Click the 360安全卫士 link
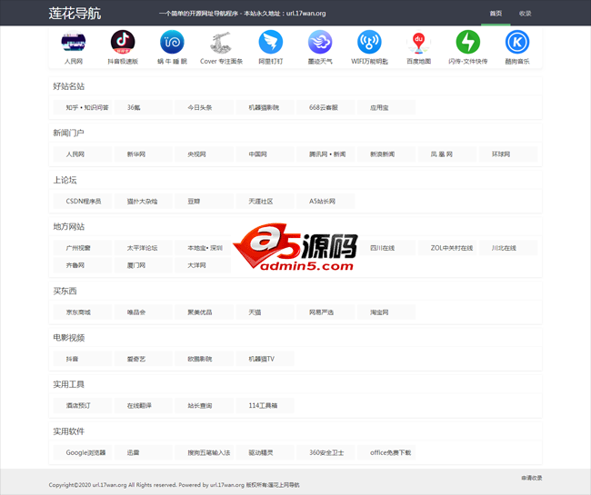The height and width of the screenshot is (495, 591). [326, 452]
